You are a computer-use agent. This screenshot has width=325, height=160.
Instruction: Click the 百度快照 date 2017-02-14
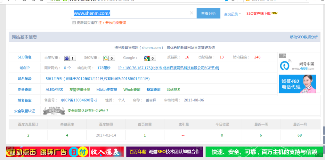(106, 135)
